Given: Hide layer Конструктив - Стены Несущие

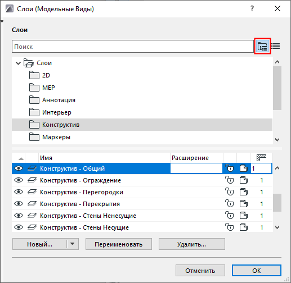Looking at the screenshot, I should tap(19, 227).
